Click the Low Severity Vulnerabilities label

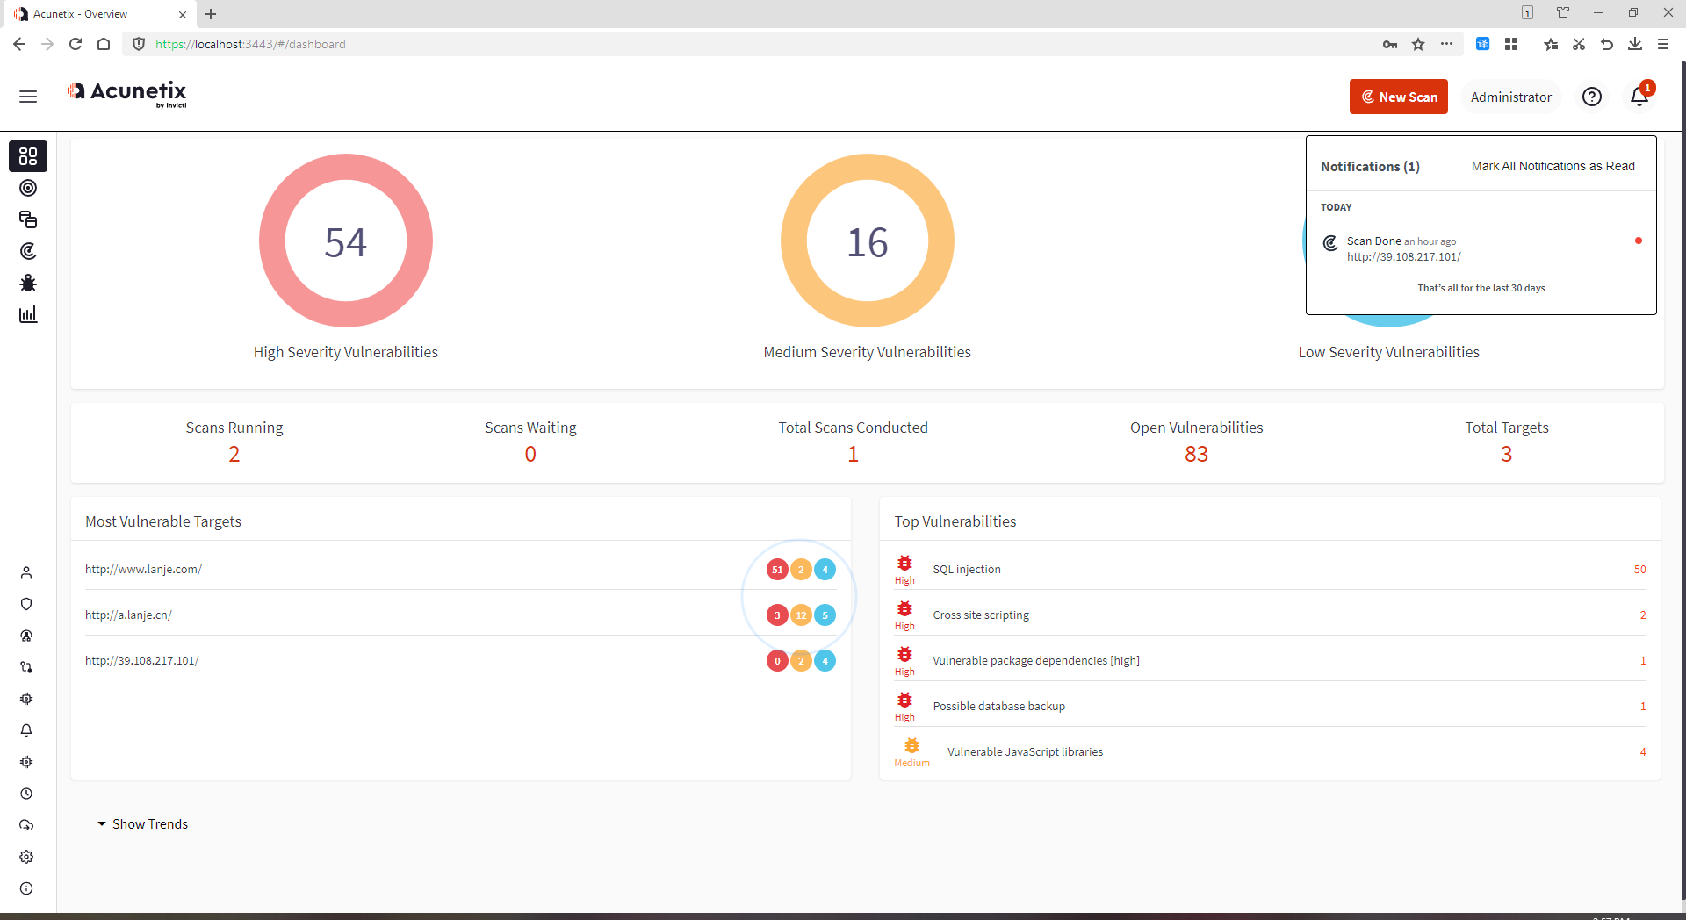pyautogui.click(x=1388, y=352)
